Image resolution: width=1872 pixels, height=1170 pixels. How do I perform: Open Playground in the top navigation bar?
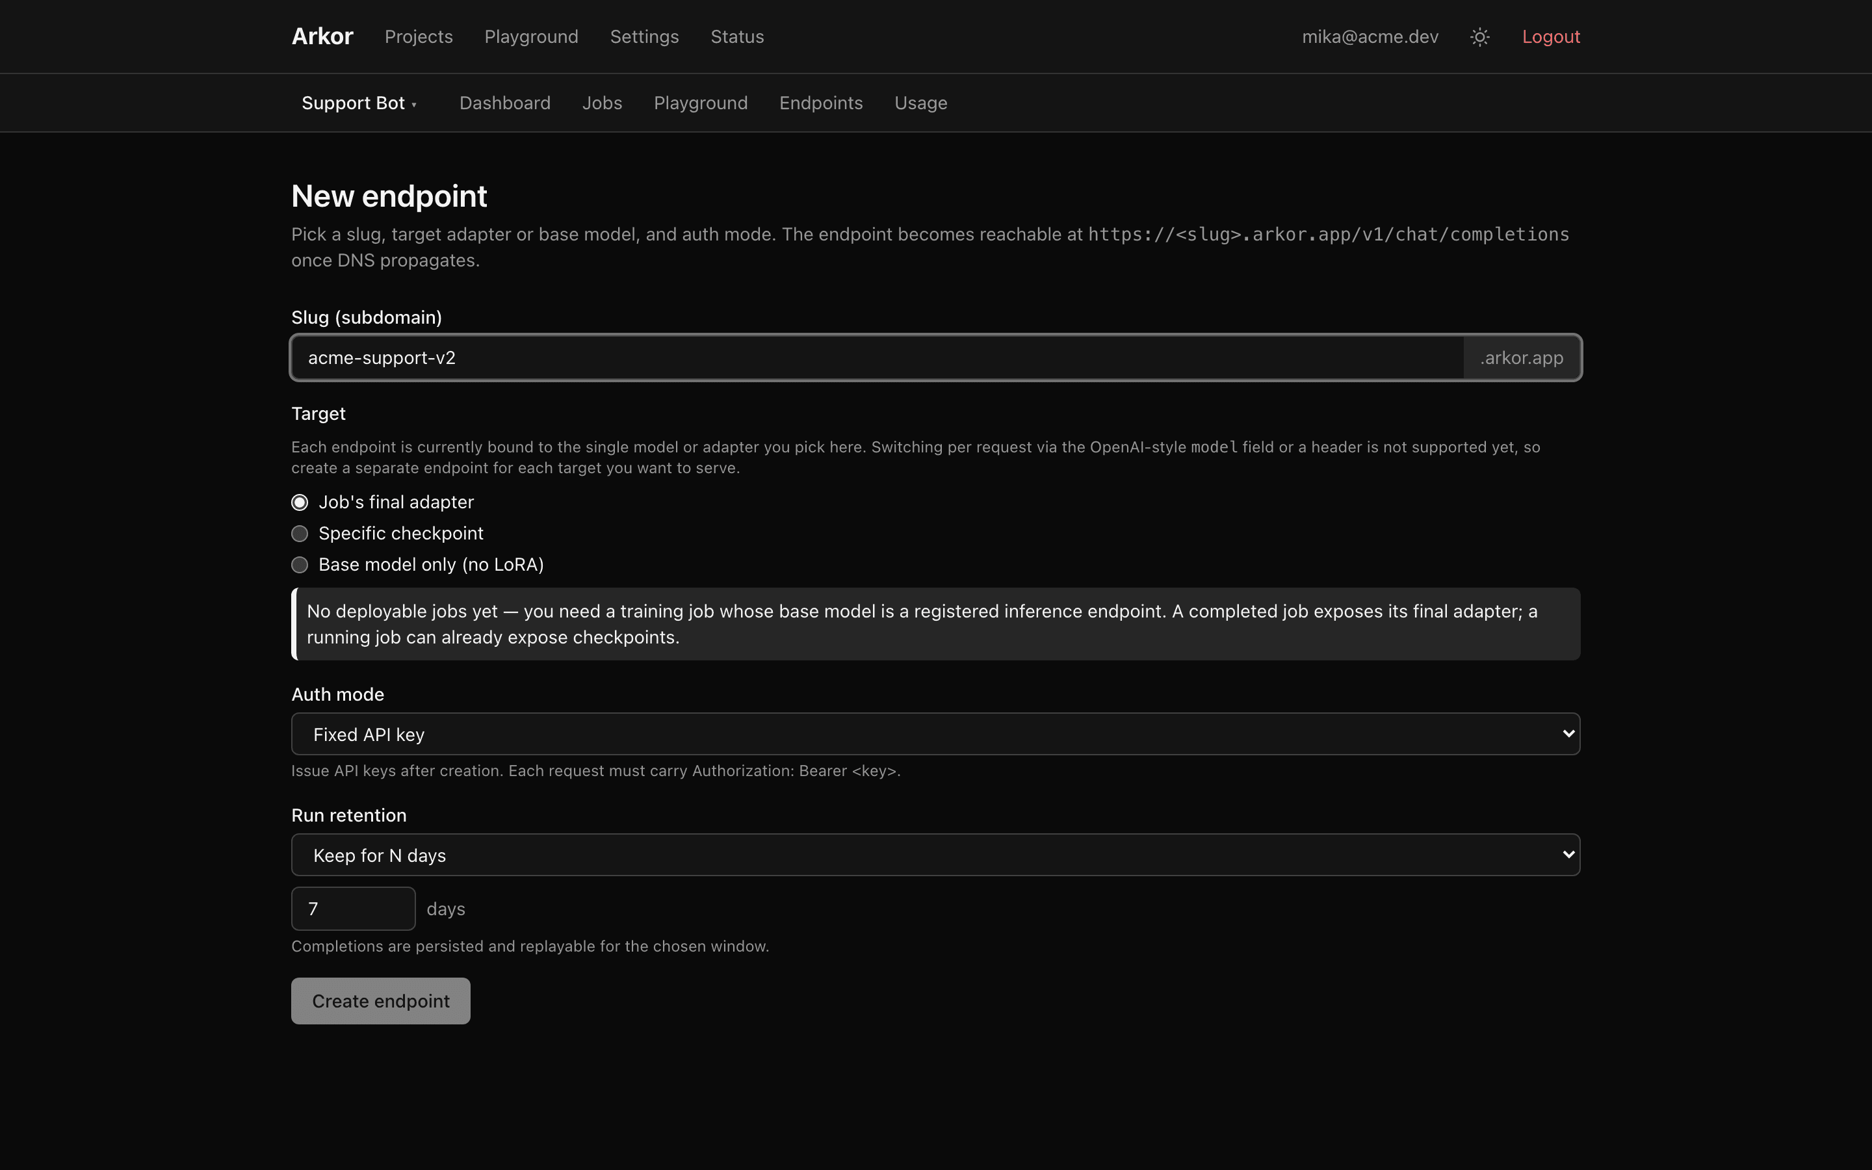point(532,36)
